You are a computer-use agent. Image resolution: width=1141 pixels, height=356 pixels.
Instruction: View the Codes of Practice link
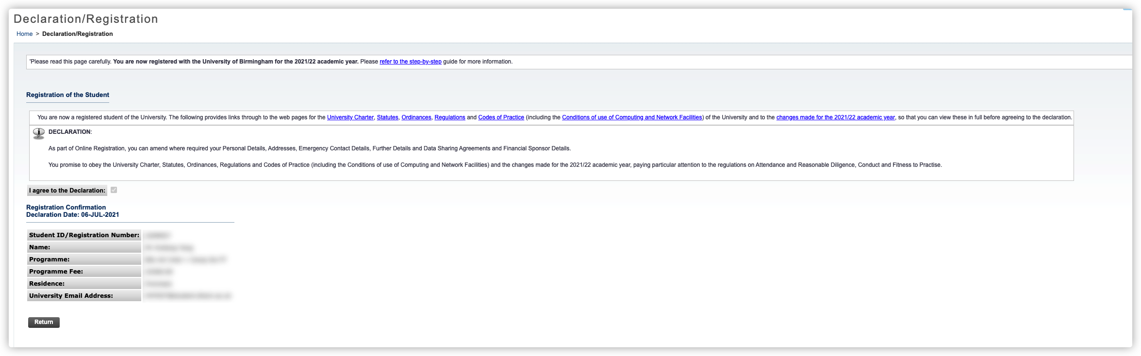tap(501, 117)
